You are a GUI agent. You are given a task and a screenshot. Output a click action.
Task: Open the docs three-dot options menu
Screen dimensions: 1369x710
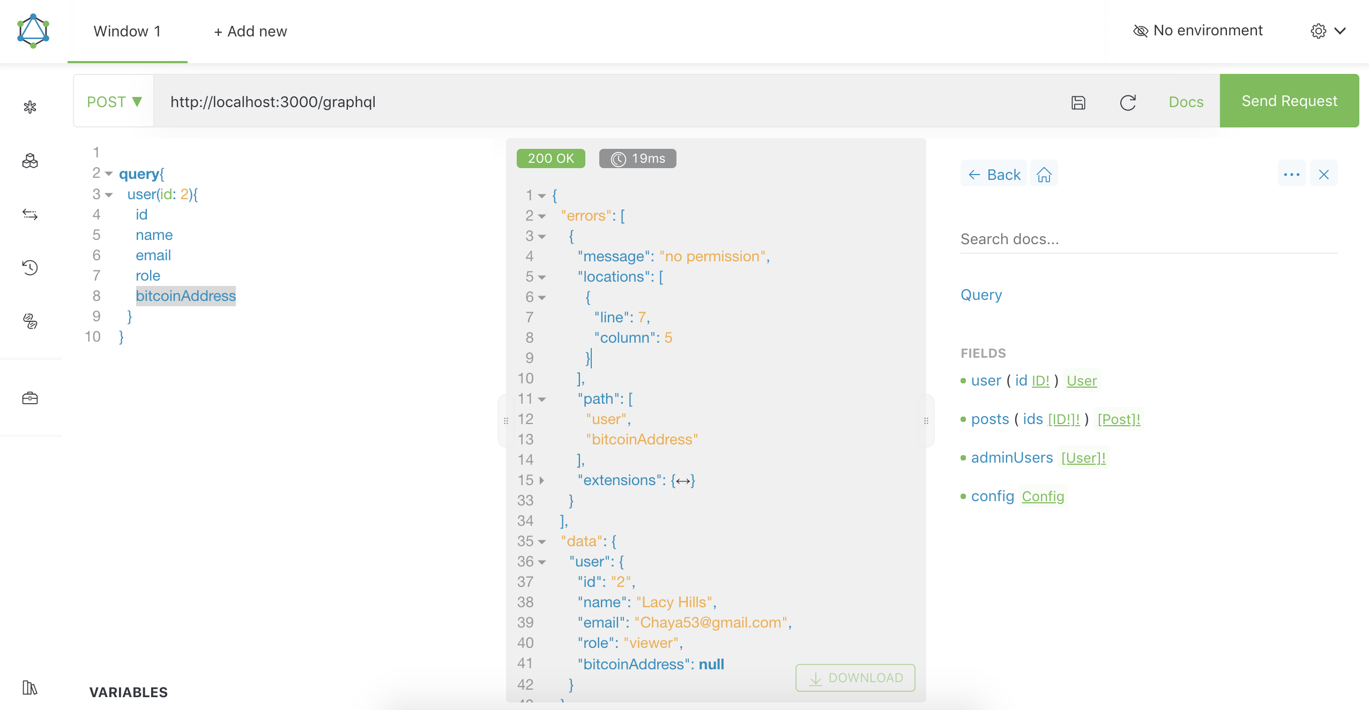(1291, 175)
